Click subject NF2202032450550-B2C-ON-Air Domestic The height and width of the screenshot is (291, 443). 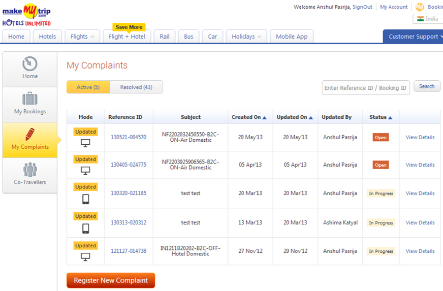click(x=191, y=137)
